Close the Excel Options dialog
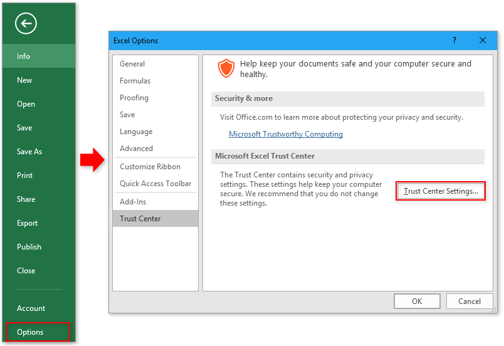Screen dimensions: 504x346 coord(482,41)
